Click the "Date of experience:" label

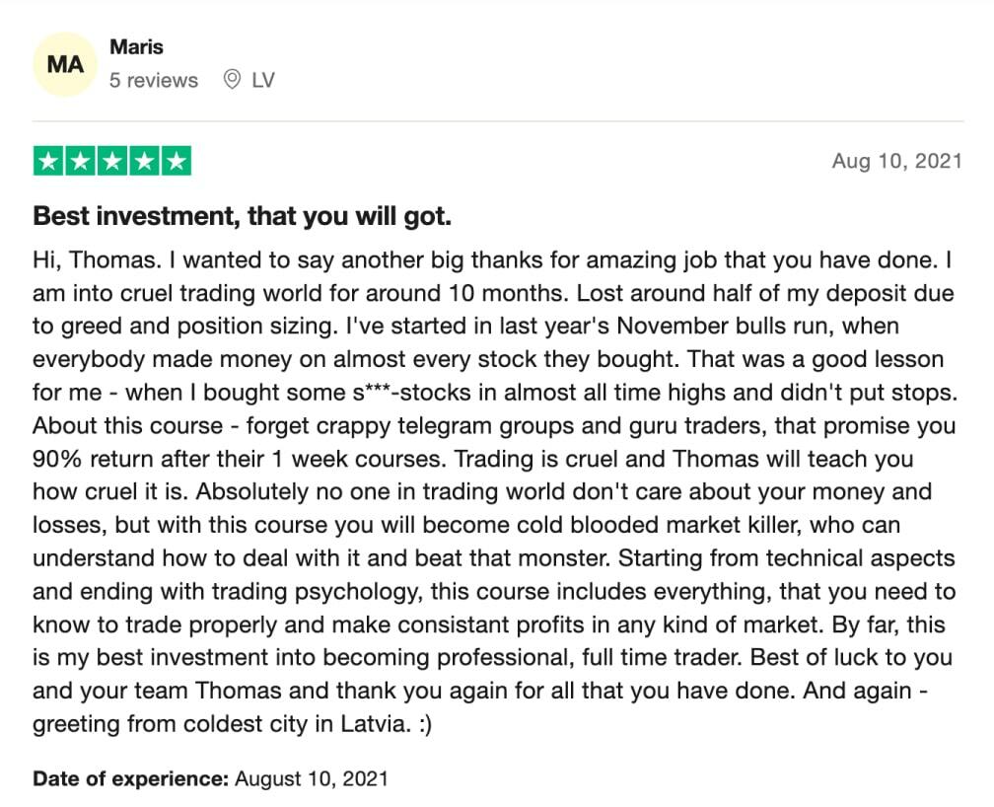tap(130, 778)
